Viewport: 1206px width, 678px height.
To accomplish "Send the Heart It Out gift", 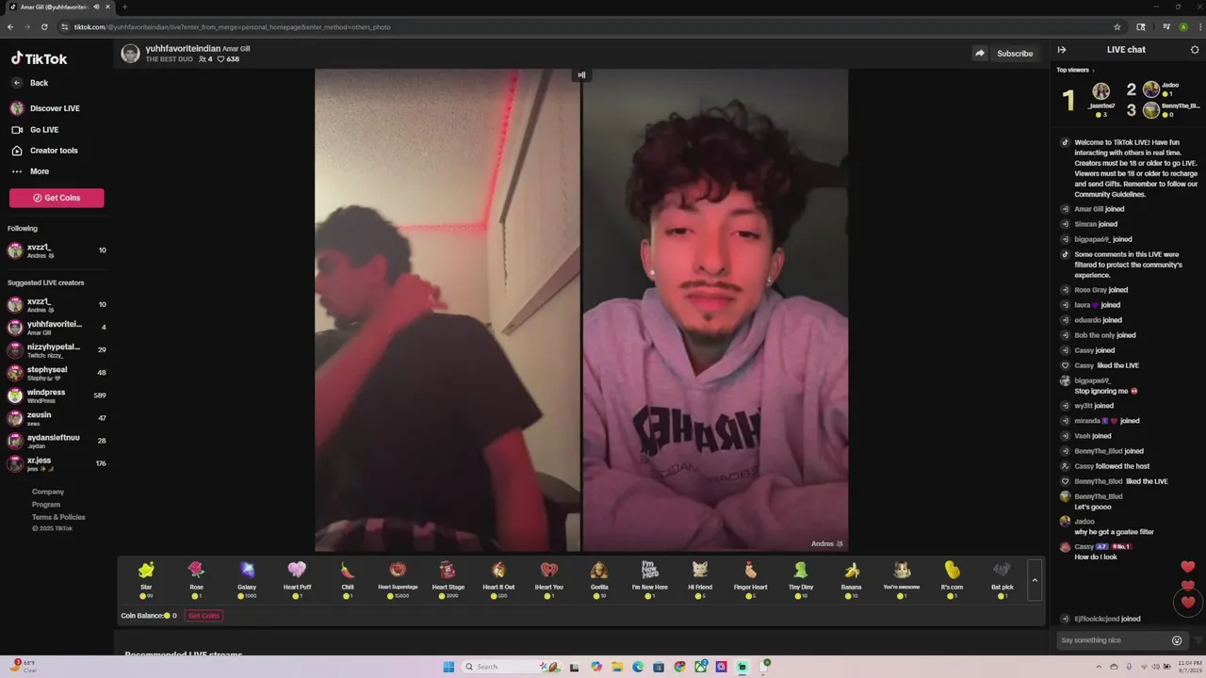I will pos(498,578).
